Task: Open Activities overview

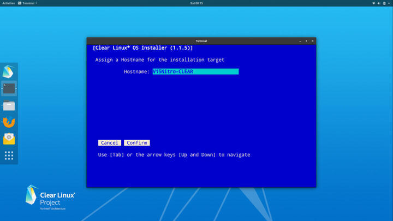Action: 9,3
